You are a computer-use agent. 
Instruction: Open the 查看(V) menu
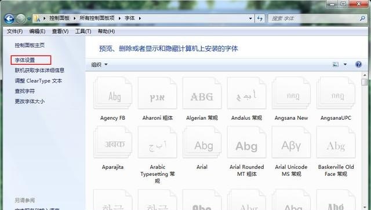(x=60, y=31)
